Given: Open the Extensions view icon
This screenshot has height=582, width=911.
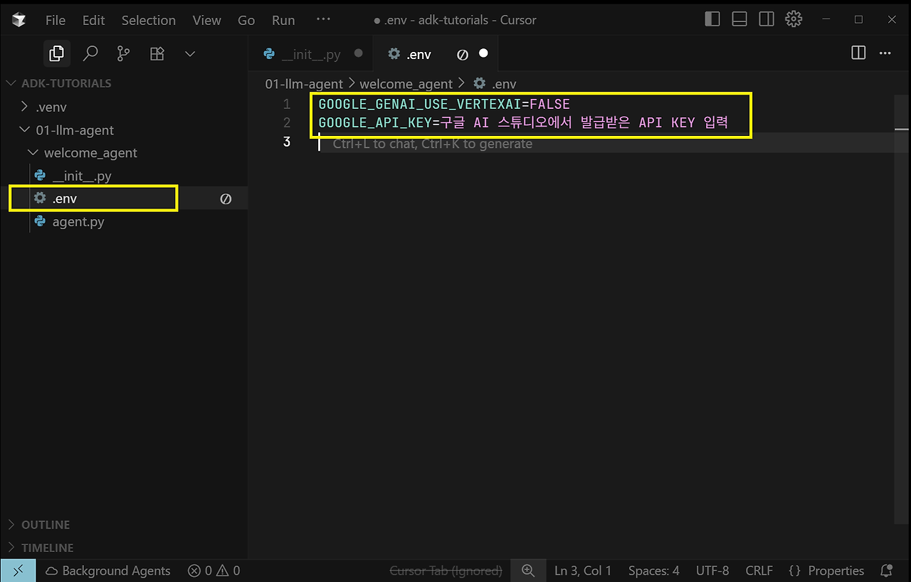Looking at the screenshot, I should [157, 53].
